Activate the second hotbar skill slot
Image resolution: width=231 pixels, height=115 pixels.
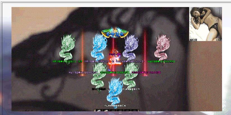click(106, 111)
